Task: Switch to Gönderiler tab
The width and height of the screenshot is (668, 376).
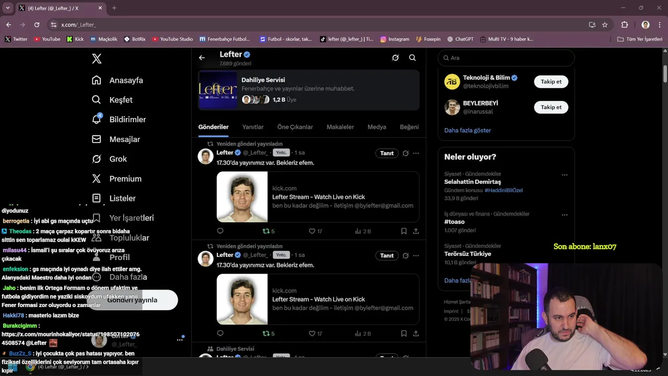Action: (x=213, y=127)
